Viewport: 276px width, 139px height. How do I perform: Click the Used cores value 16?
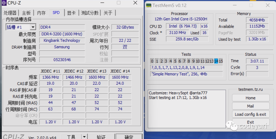pos(204,33)
